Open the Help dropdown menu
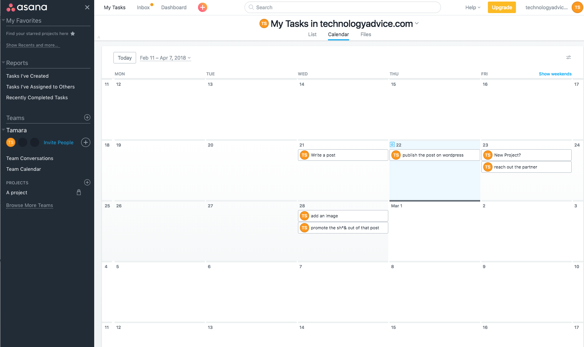584x347 pixels. click(x=473, y=7)
